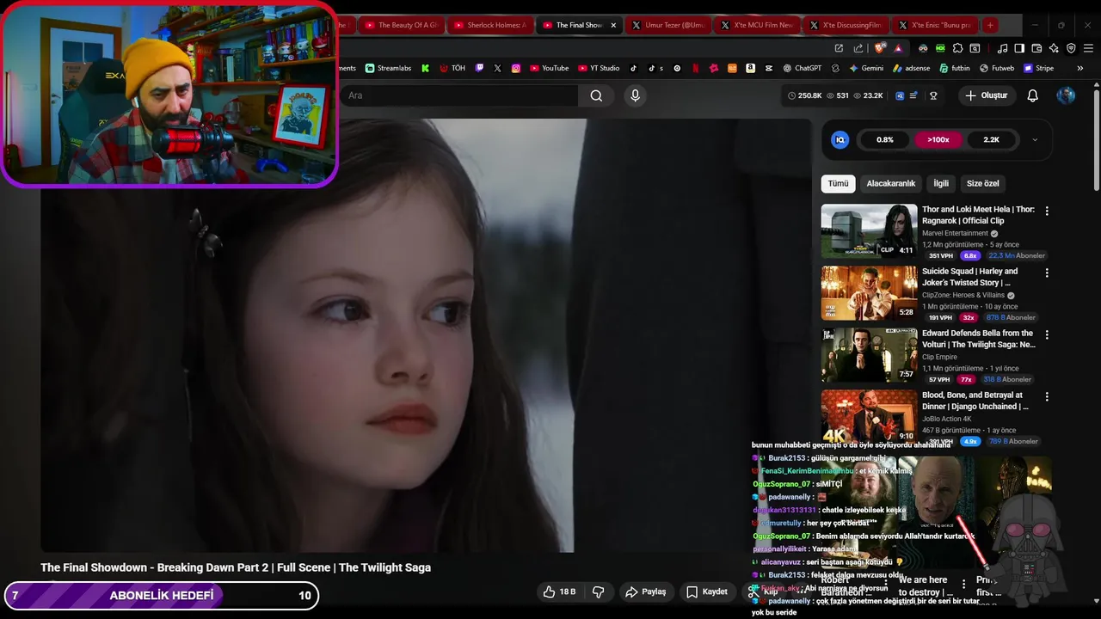This screenshot has width=1101, height=619.
Task: Open options menu for Suicide Squad video
Action: tap(1047, 273)
